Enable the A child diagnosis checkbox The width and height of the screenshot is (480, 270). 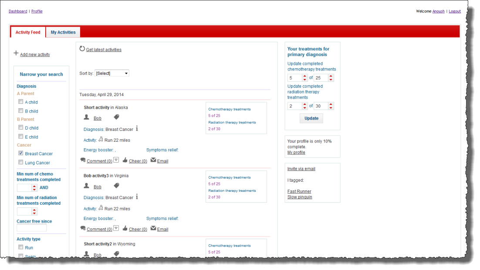(20, 102)
